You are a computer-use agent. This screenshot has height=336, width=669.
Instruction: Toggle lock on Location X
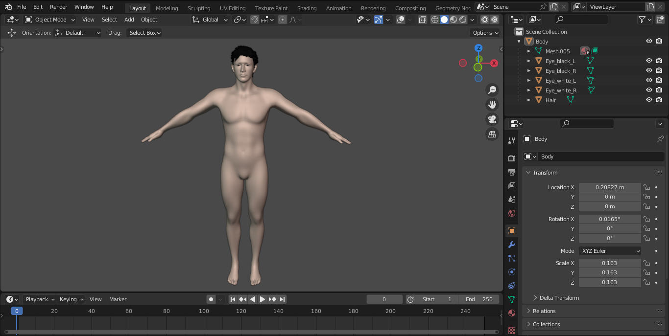pos(646,187)
